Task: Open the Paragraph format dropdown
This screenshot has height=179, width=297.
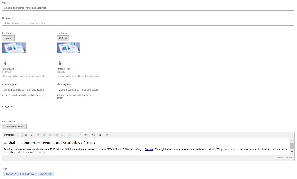Action: click(12, 135)
